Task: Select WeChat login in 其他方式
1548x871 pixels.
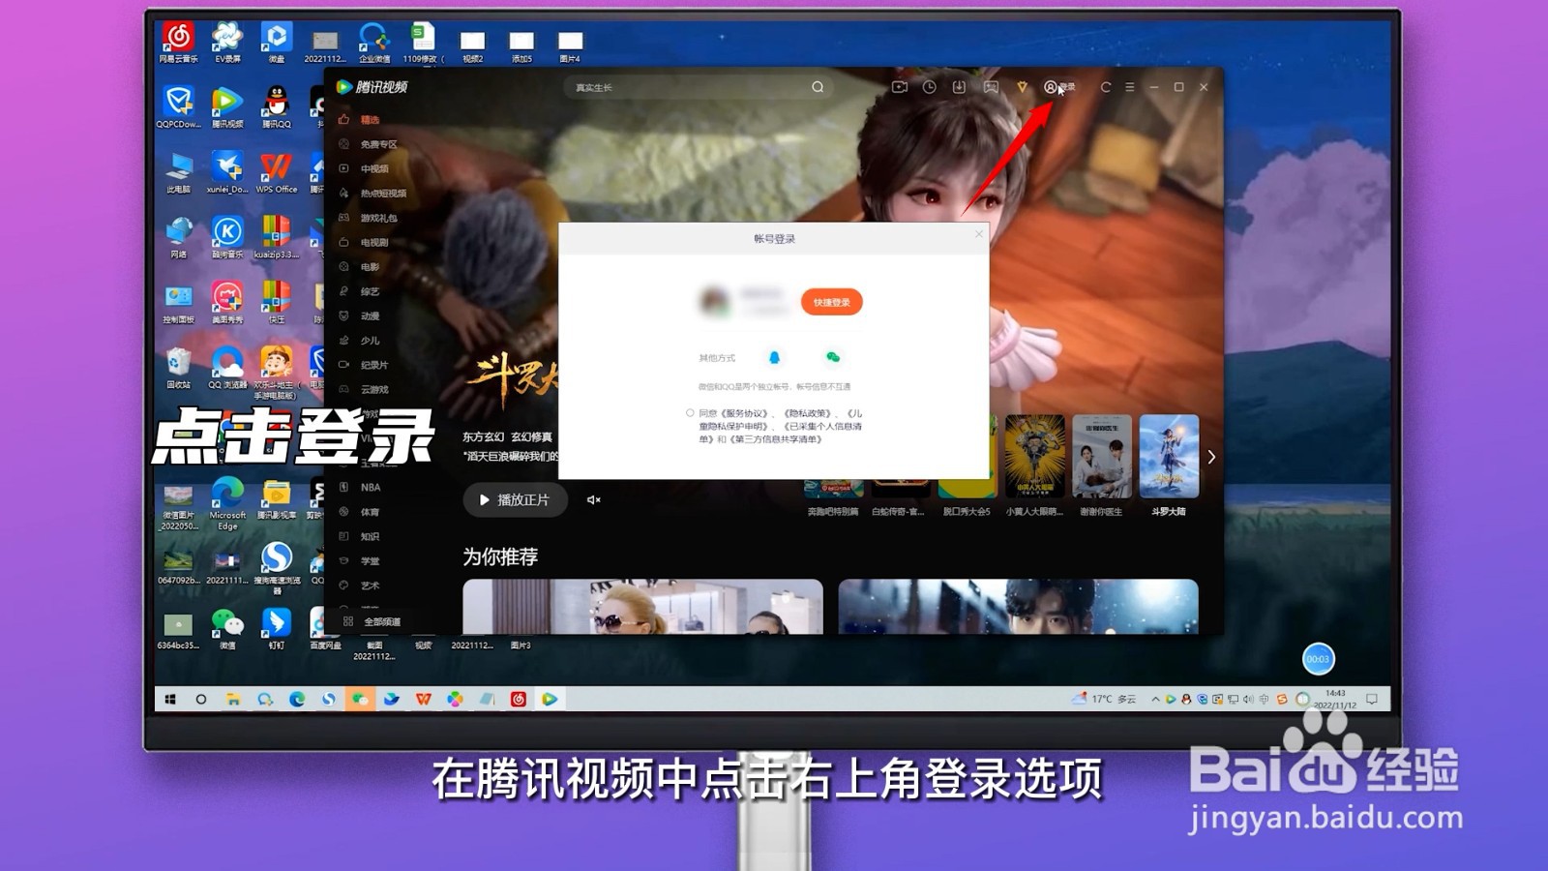Action: (x=833, y=358)
